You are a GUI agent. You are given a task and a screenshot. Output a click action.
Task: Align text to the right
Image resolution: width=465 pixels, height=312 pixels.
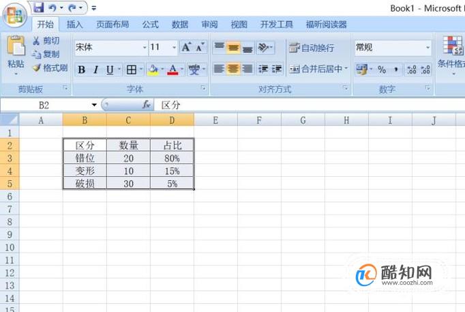[247, 69]
